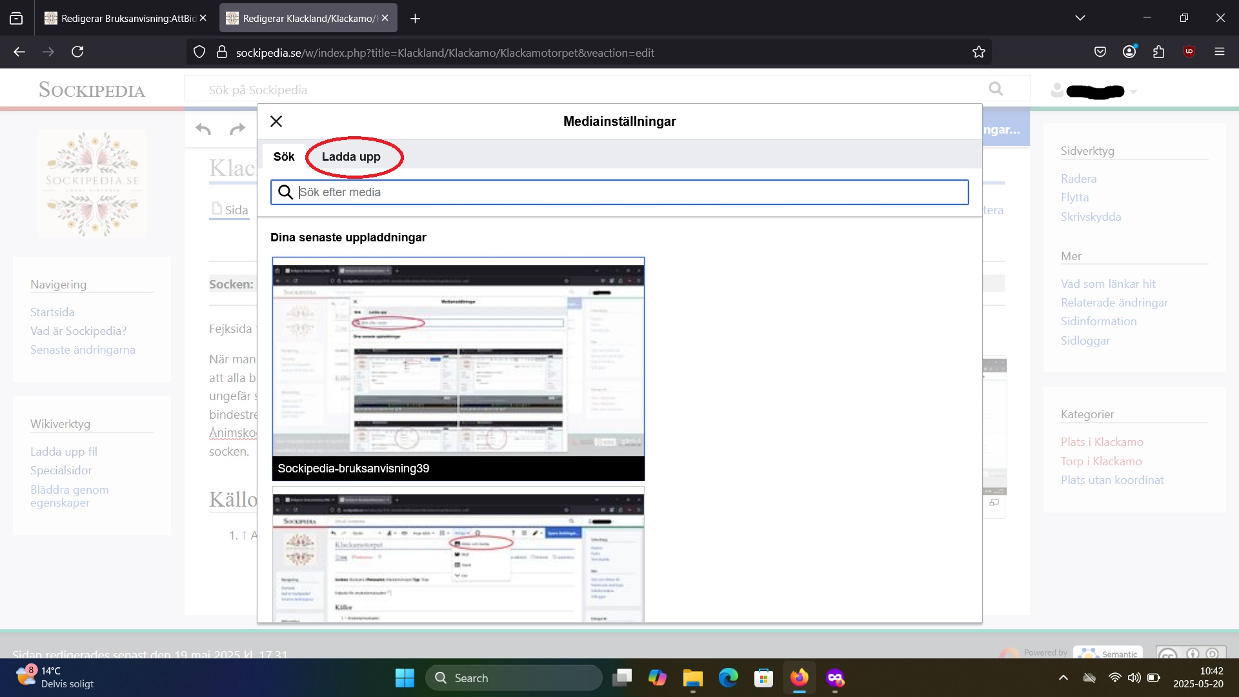1239x697 pixels.
Task: Switch to the Ladda upp tab
Action: [351, 157]
